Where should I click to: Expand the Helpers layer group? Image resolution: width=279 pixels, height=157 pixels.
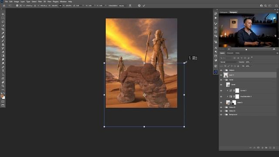click(x=224, y=70)
